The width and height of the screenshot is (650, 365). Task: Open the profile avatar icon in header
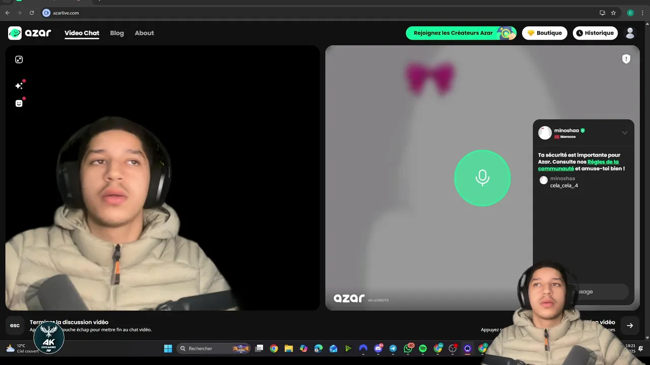[630, 33]
